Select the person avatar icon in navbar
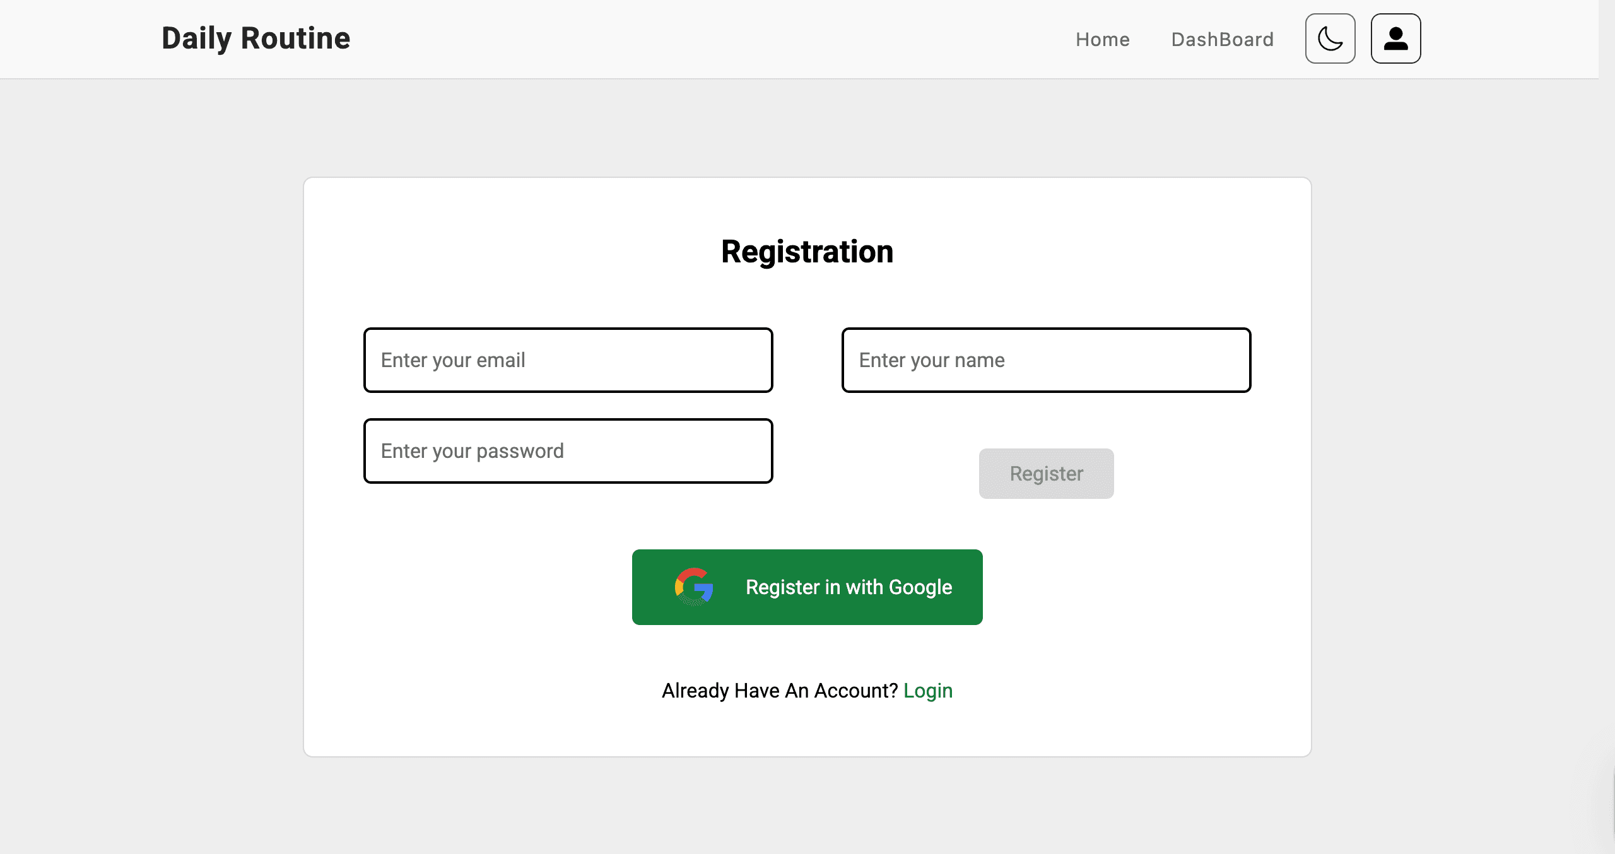This screenshot has height=854, width=1615. (1395, 38)
